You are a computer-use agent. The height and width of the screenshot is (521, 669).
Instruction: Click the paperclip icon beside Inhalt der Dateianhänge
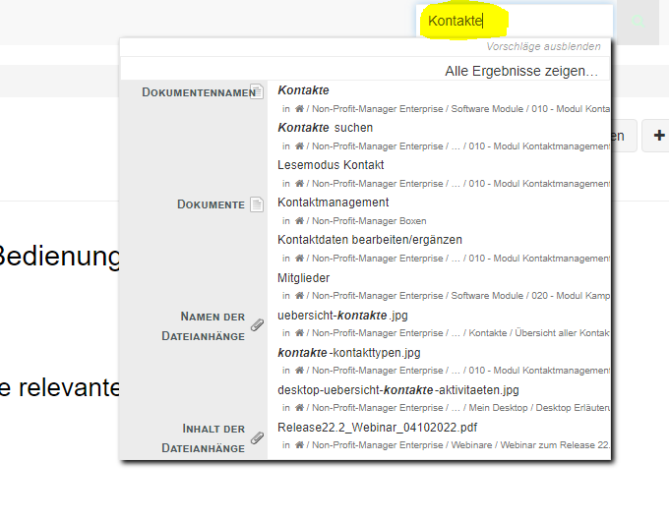coord(257,437)
